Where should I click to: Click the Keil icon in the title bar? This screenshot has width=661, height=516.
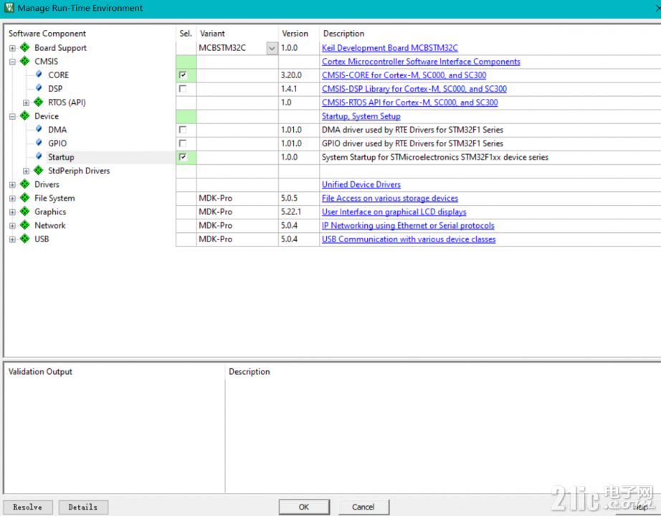9,8
